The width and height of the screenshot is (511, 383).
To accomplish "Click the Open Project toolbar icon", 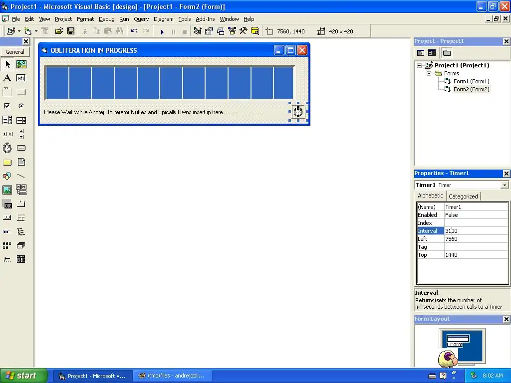I will pos(59,31).
